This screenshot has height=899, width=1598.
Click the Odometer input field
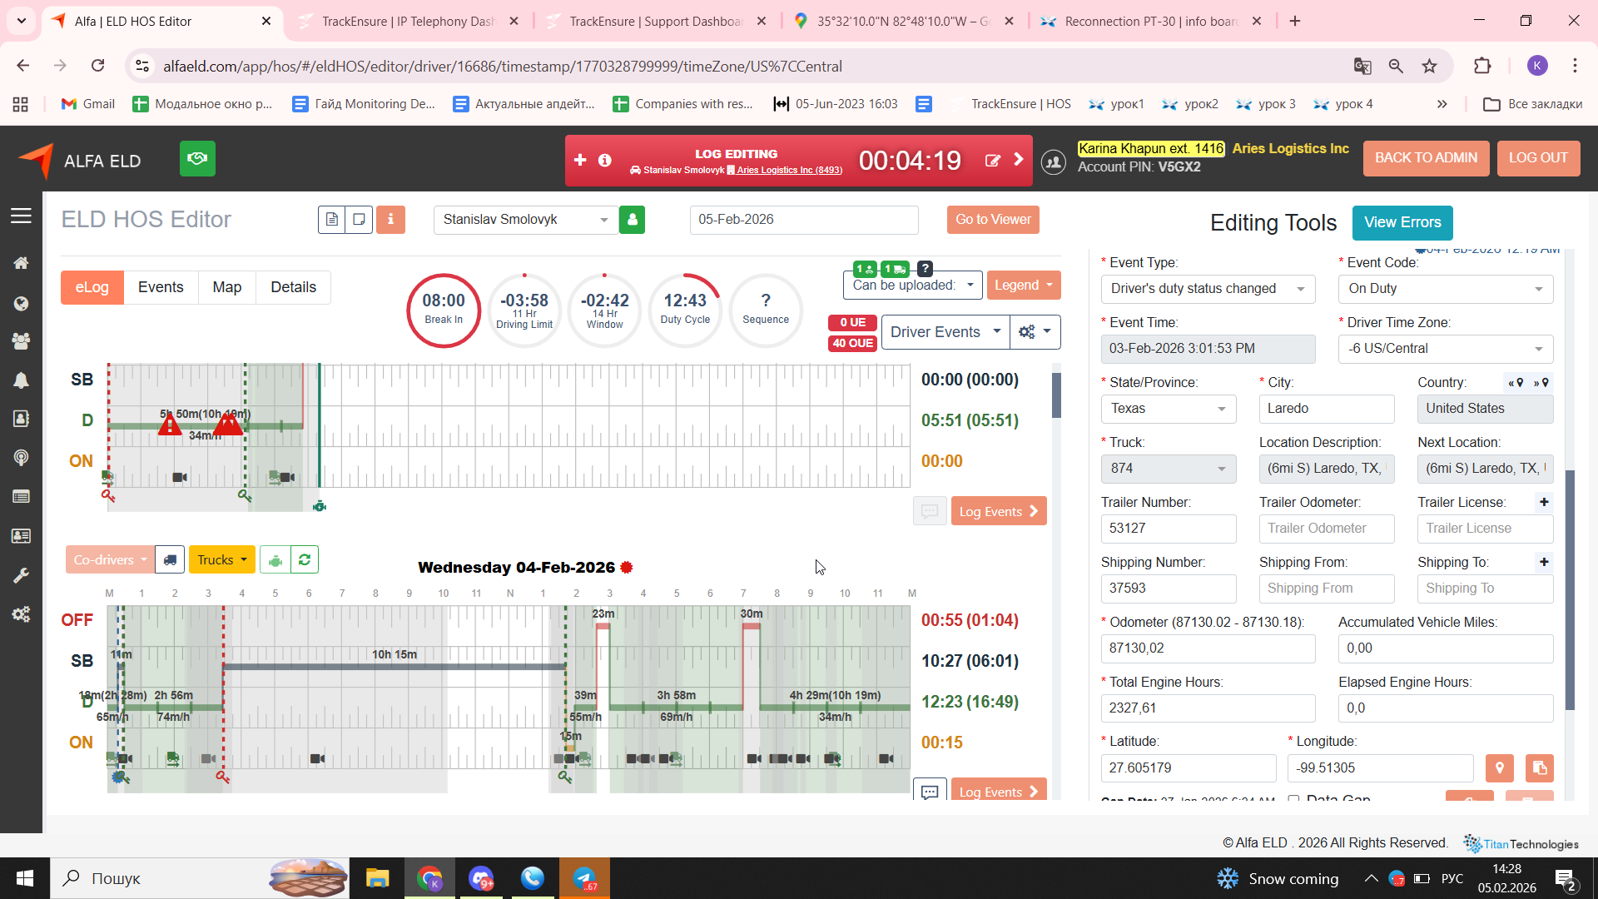[x=1207, y=648]
